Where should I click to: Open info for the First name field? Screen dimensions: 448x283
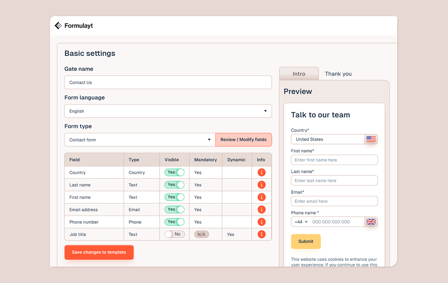point(261,197)
